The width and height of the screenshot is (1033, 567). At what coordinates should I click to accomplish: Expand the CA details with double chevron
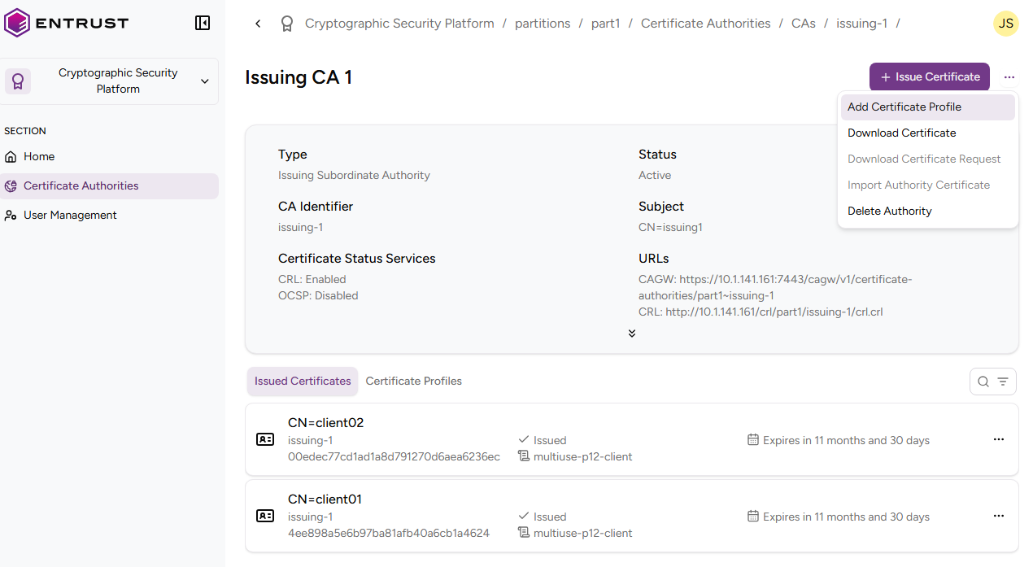(632, 334)
